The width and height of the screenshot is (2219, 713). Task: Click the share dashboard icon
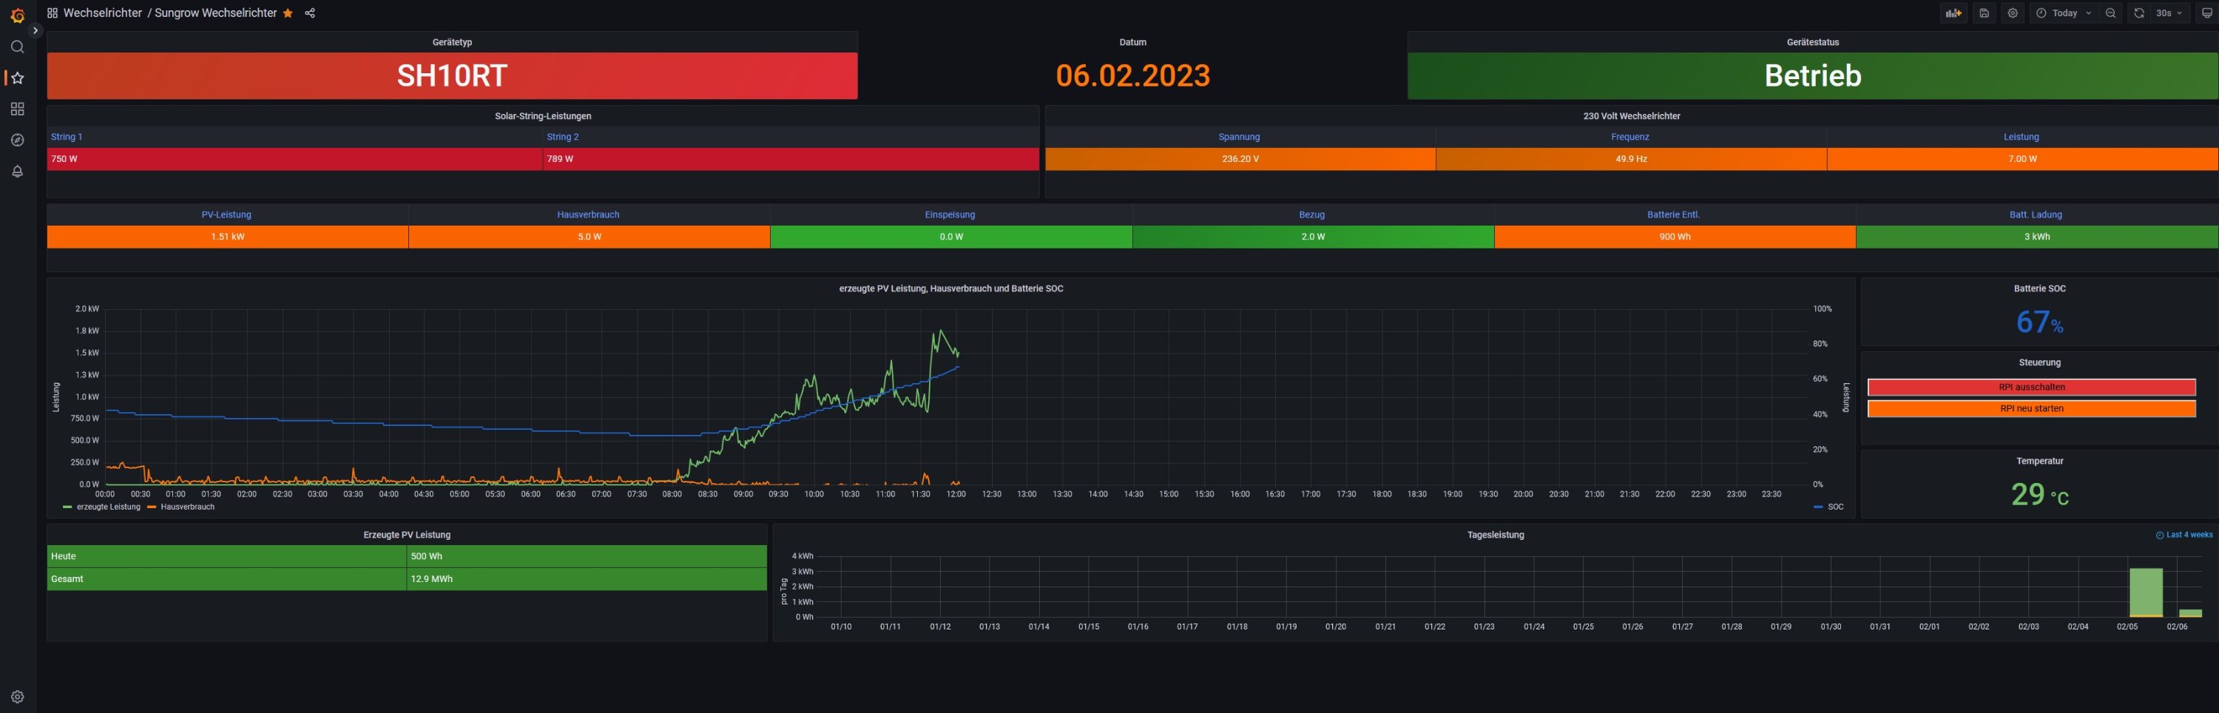(310, 13)
